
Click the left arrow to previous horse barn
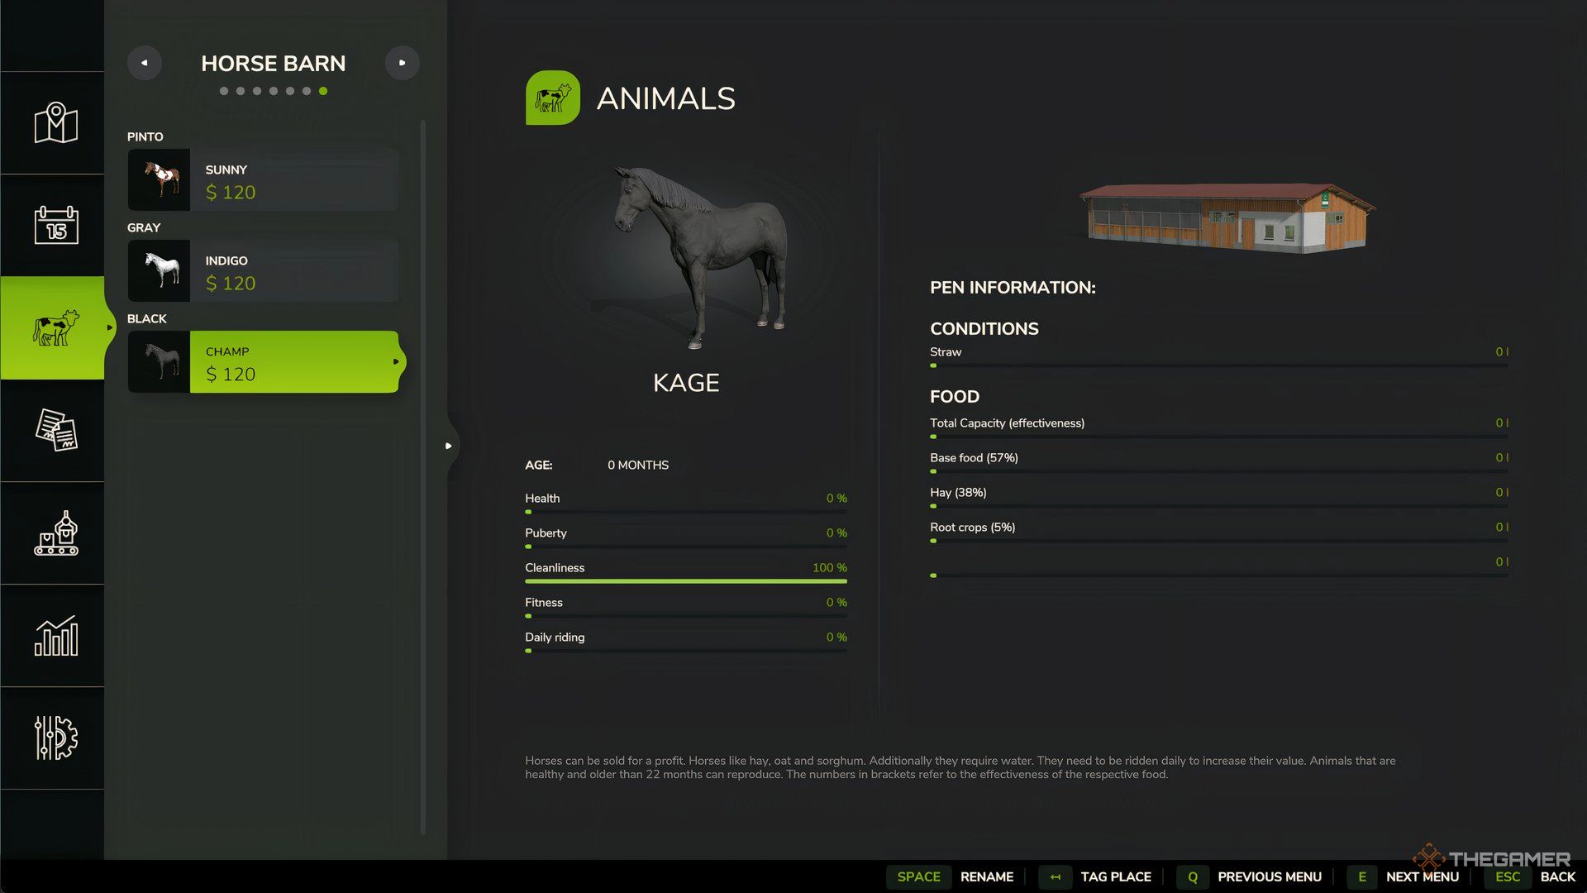coord(145,63)
